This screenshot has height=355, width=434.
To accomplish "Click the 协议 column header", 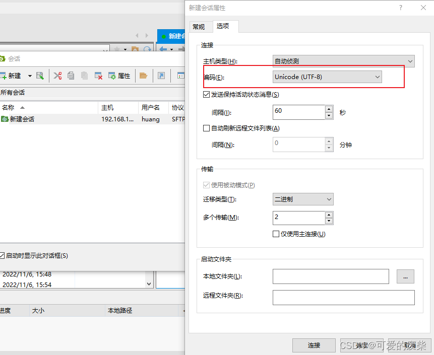I will coord(177,108).
